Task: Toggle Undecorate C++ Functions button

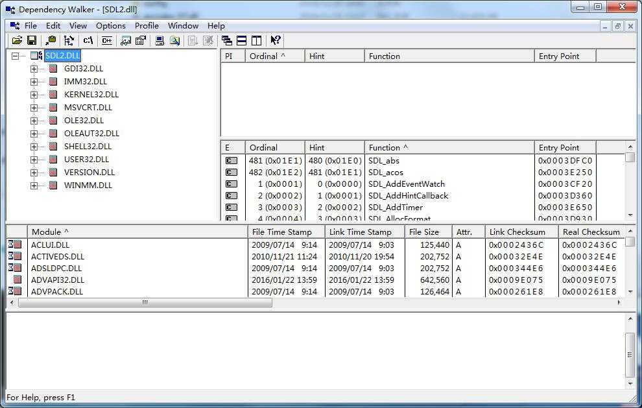Action: point(107,40)
